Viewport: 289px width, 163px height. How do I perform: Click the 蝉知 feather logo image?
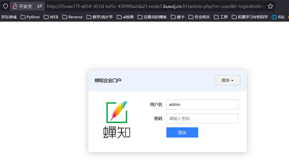117,120
